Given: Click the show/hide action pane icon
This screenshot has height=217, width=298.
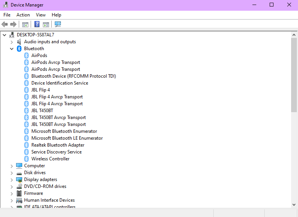Looking at the screenshot, I should (46, 24).
